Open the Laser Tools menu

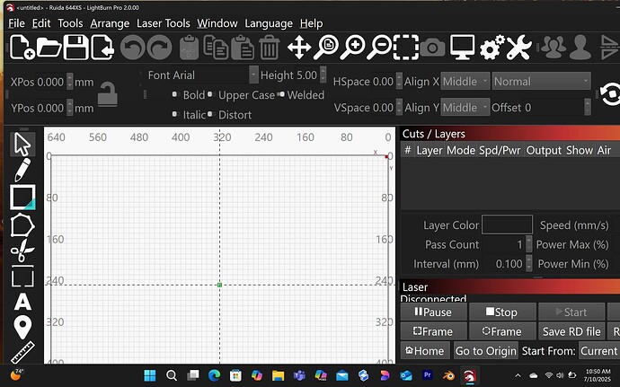pos(164,23)
